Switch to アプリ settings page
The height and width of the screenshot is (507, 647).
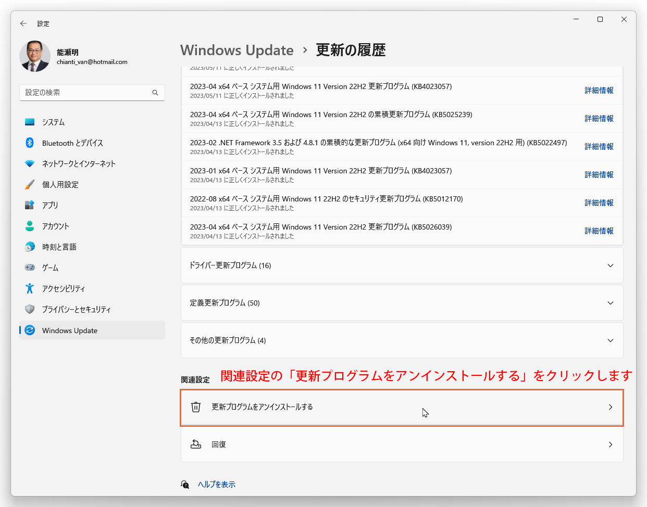point(92,205)
